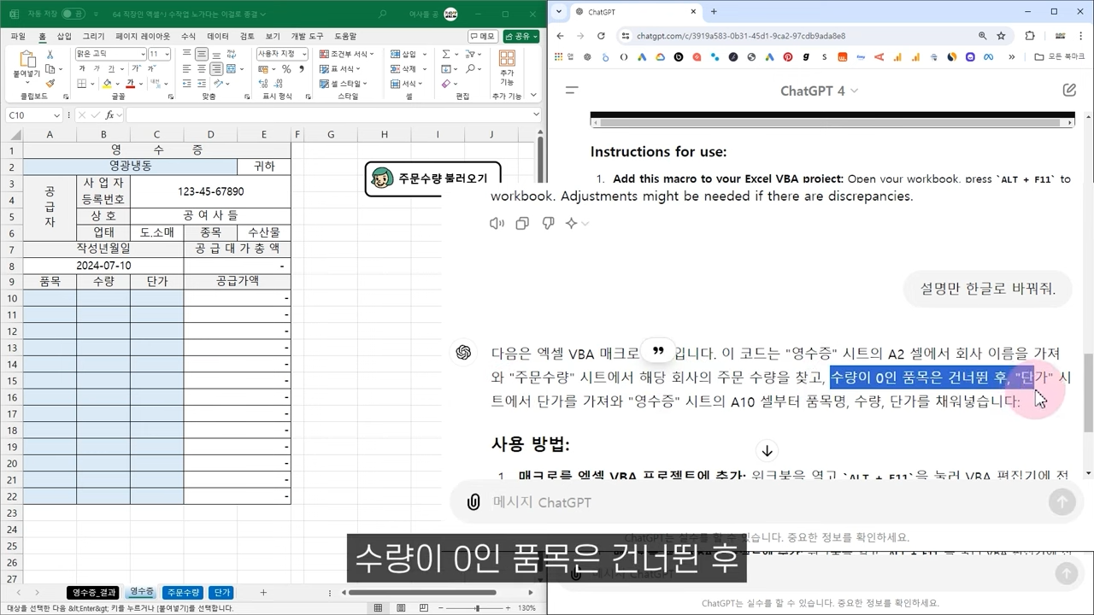1094x615 pixels.
Task: Select the page layout view icon
Action: (400, 608)
